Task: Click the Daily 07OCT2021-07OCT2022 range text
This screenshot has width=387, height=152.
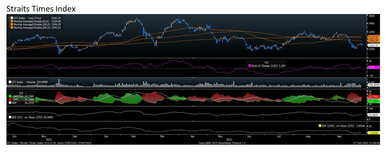Action: point(74,143)
